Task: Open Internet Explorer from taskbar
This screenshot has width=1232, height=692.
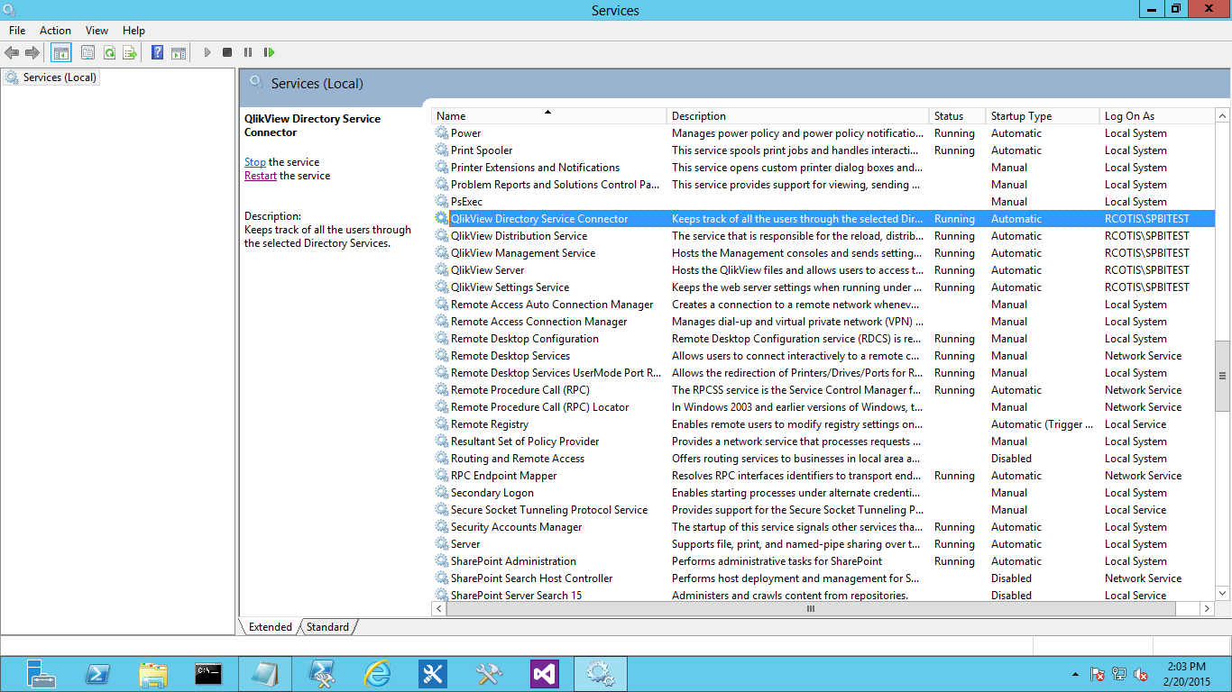Action: tap(377, 674)
